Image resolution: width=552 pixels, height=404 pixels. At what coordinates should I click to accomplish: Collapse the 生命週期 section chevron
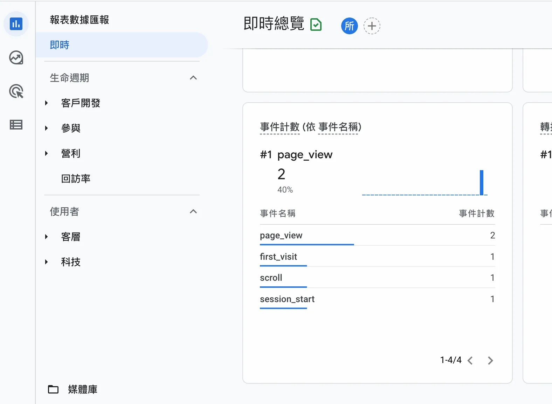pos(193,78)
